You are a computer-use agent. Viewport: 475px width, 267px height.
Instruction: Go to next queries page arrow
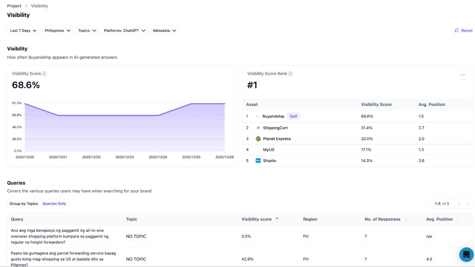coord(468,204)
